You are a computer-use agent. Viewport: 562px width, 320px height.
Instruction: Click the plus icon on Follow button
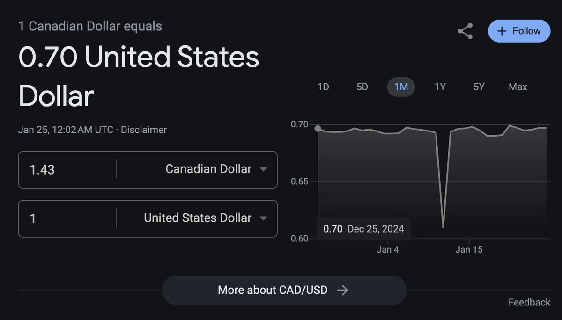pyautogui.click(x=502, y=31)
